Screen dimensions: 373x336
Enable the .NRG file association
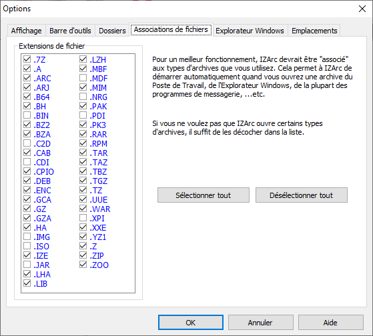[83, 97]
